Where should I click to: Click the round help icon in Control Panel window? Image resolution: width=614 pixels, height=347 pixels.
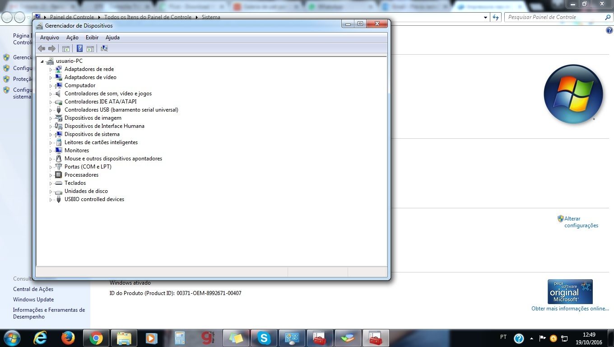[609, 30]
